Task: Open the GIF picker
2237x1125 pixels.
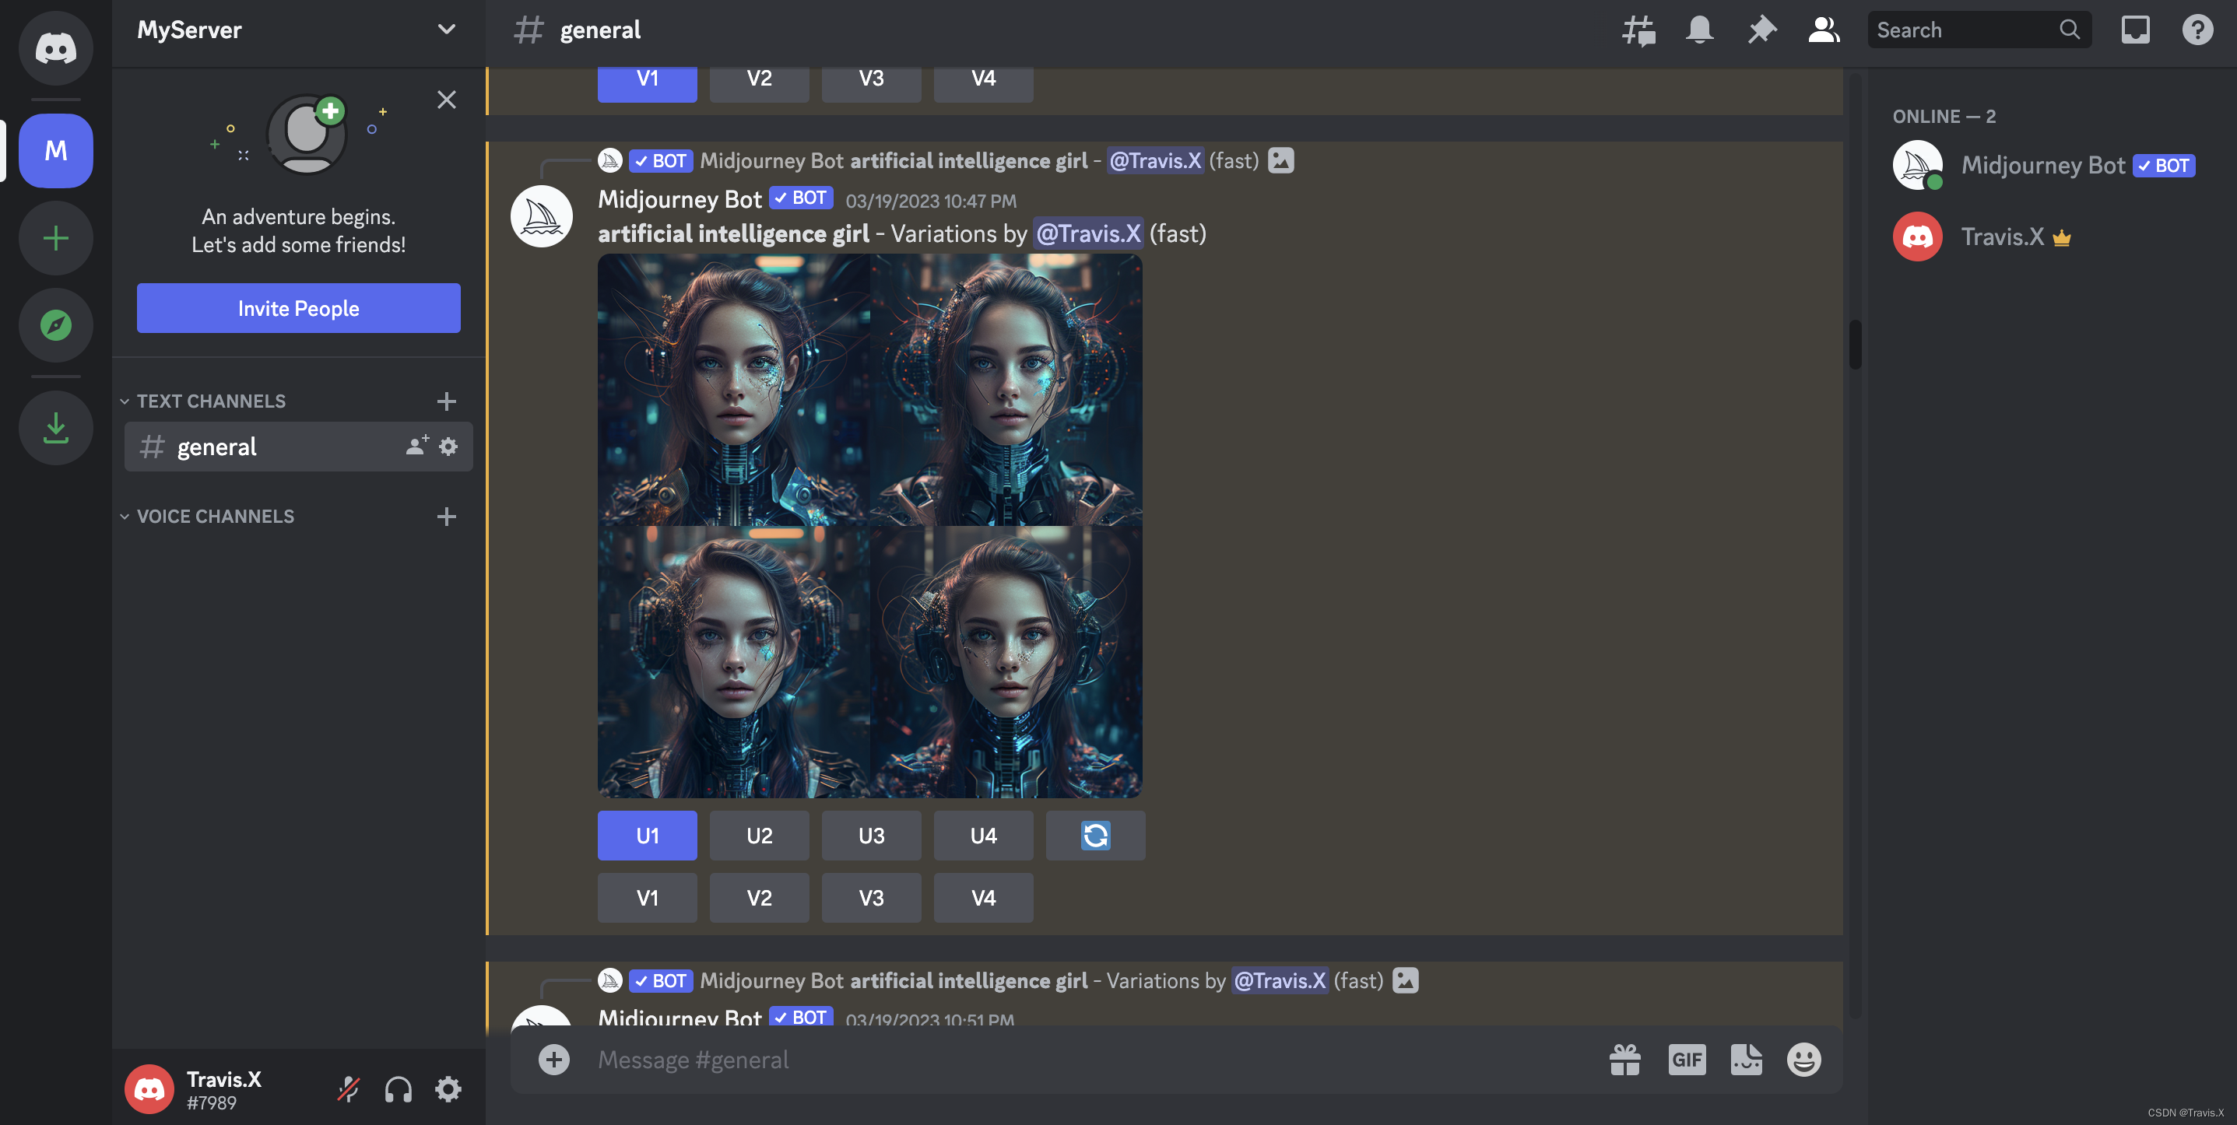Action: [x=1687, y=1060]
